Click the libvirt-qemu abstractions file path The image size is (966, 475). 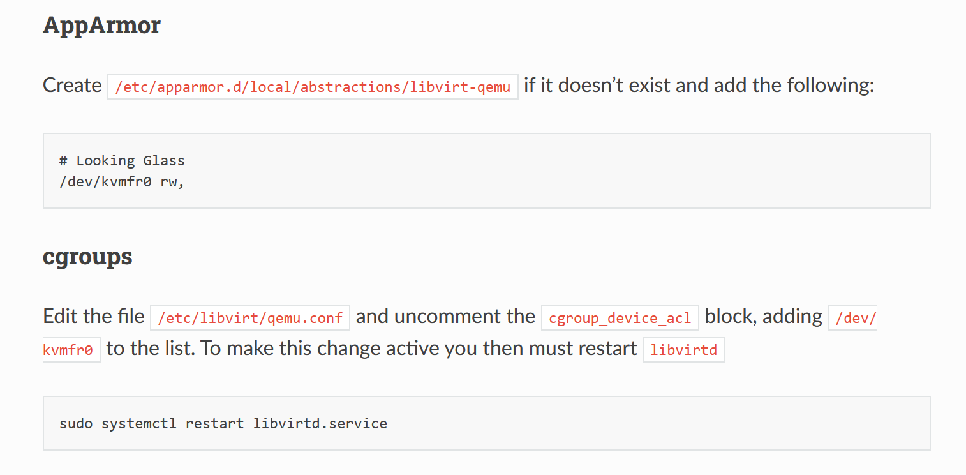tap(313, 87)
